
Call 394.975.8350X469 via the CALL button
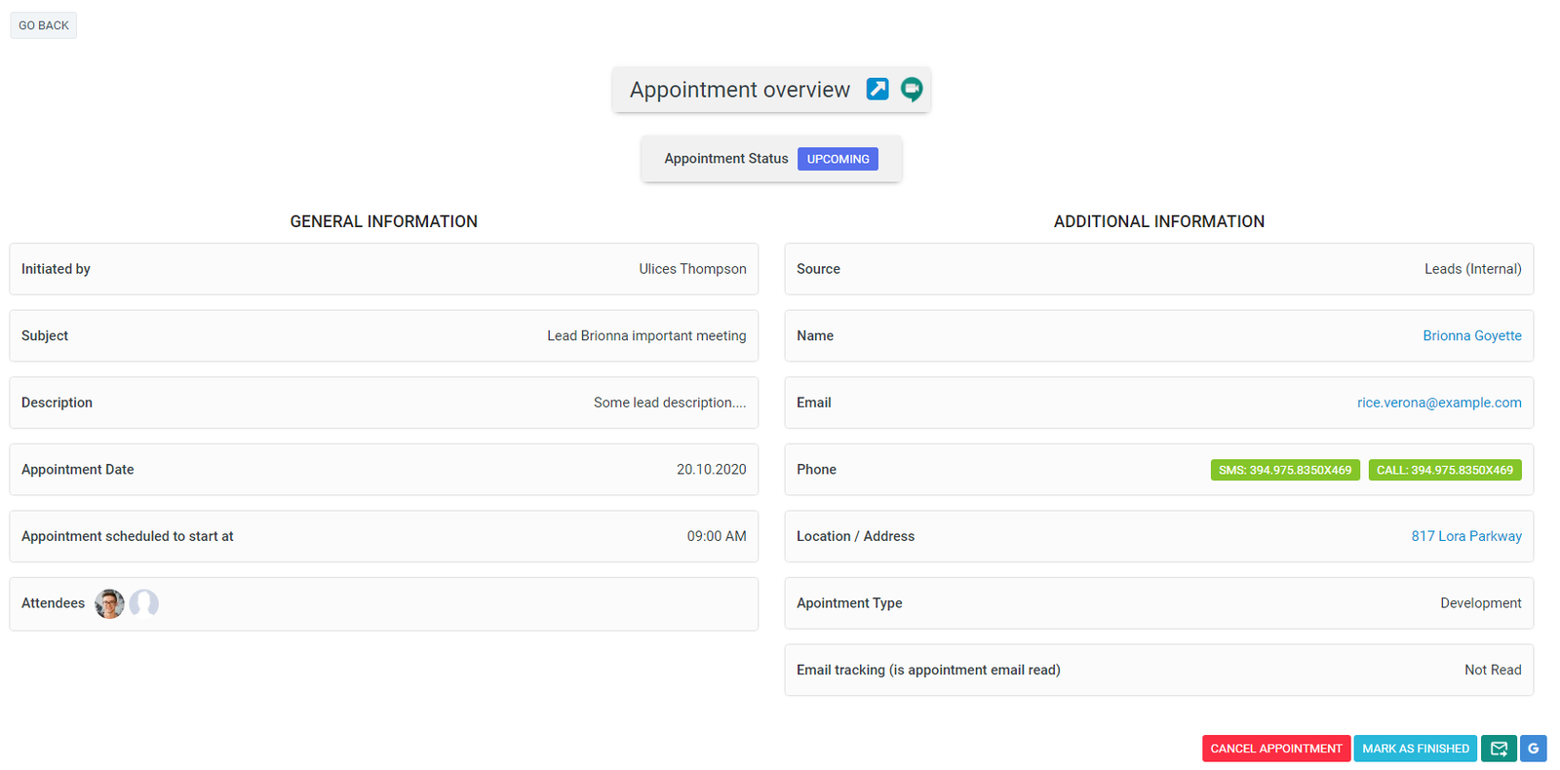pos(1444,470)
